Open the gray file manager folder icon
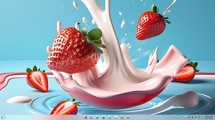215x120 pixels. click(116, 117)
